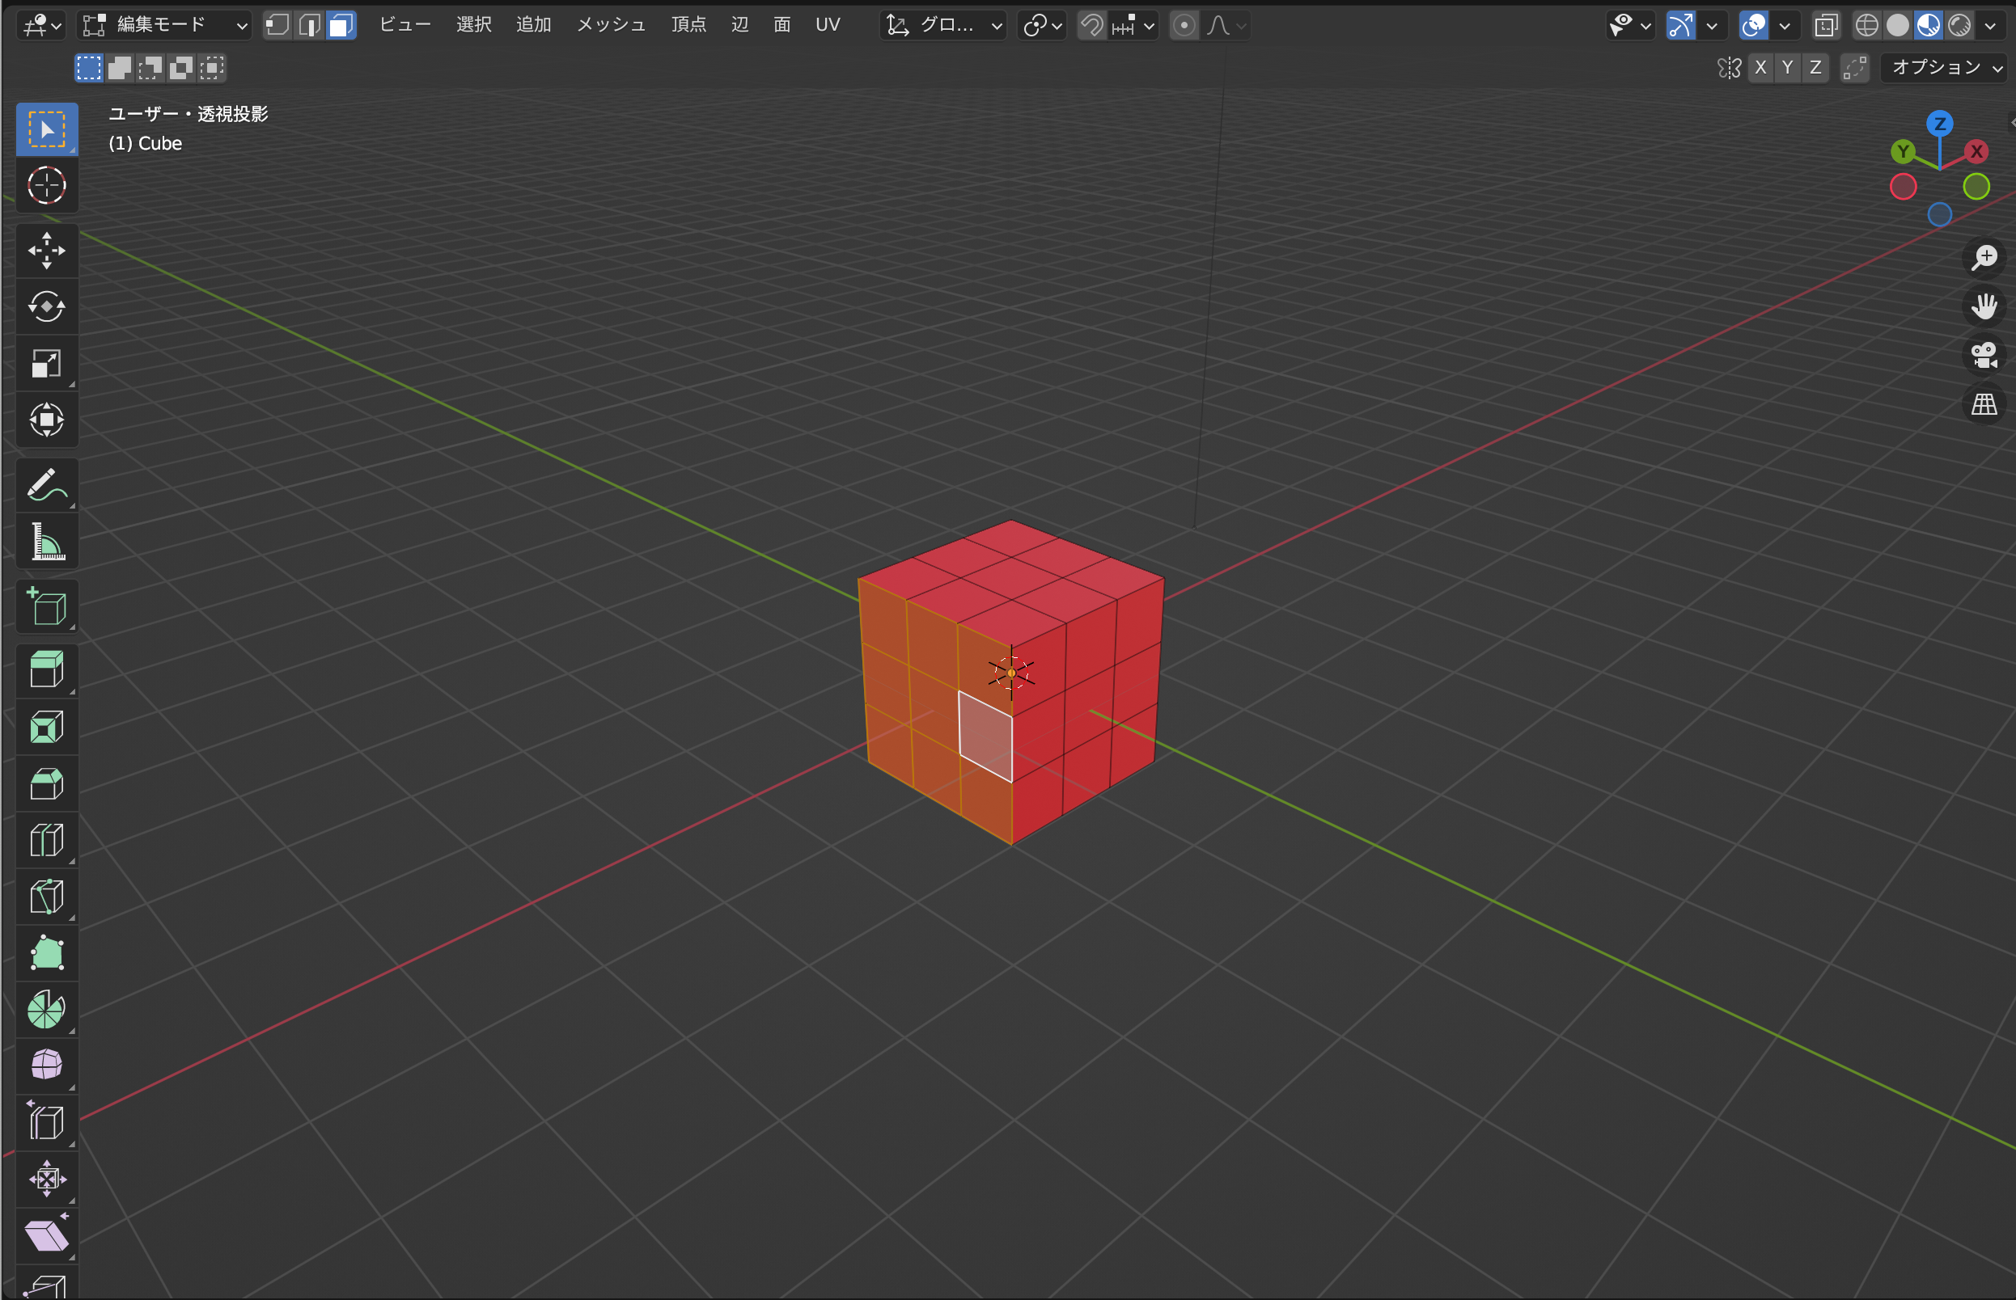The height and width of the screenshot is (1300, 2016).
Task: Select the Scale tool
Action: 46,363
